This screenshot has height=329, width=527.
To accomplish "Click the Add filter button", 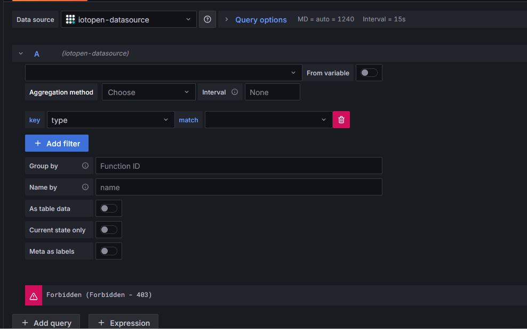I will 57,143.
